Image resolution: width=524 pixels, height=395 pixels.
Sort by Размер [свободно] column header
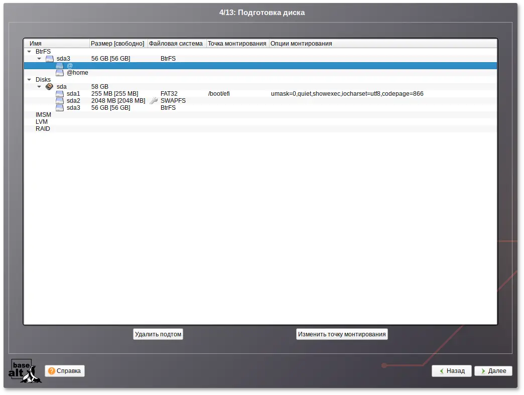tap(118, 44)
